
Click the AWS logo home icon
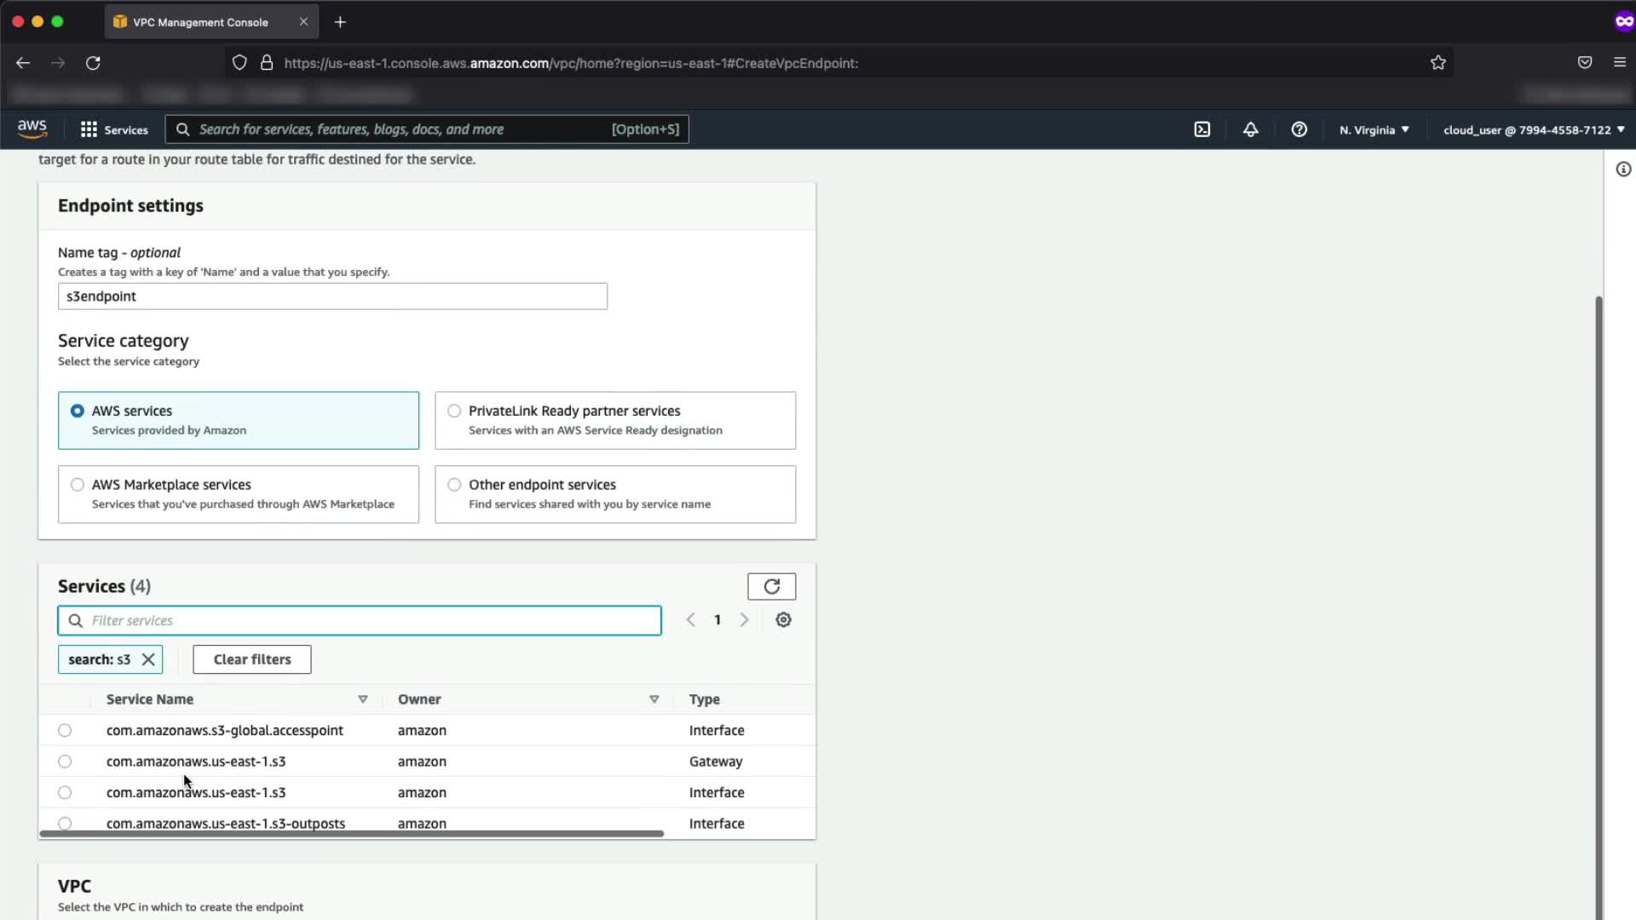coord(32,129)
